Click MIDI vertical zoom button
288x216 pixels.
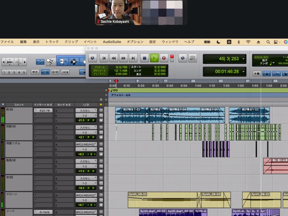pos(18,62)
